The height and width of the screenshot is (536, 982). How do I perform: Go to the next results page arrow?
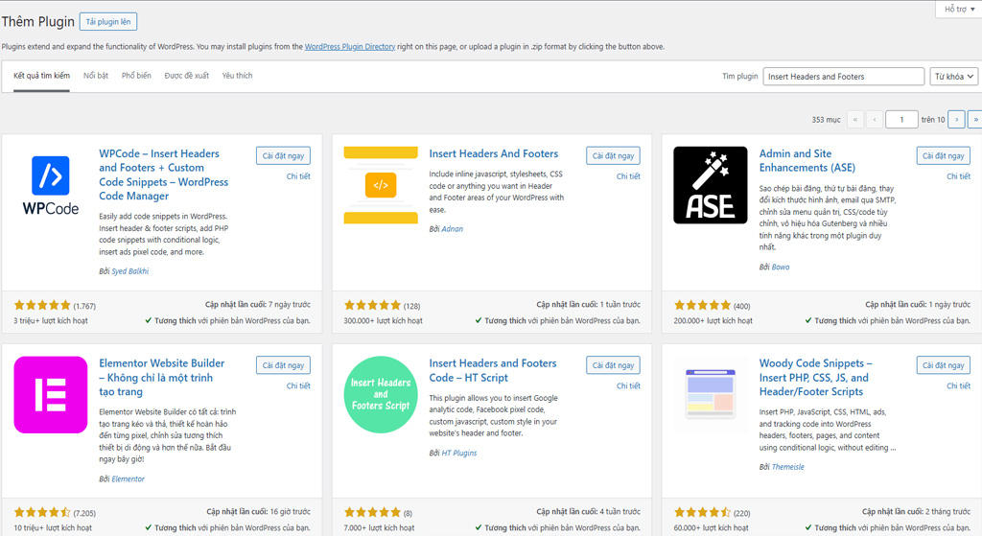[956, 119]
